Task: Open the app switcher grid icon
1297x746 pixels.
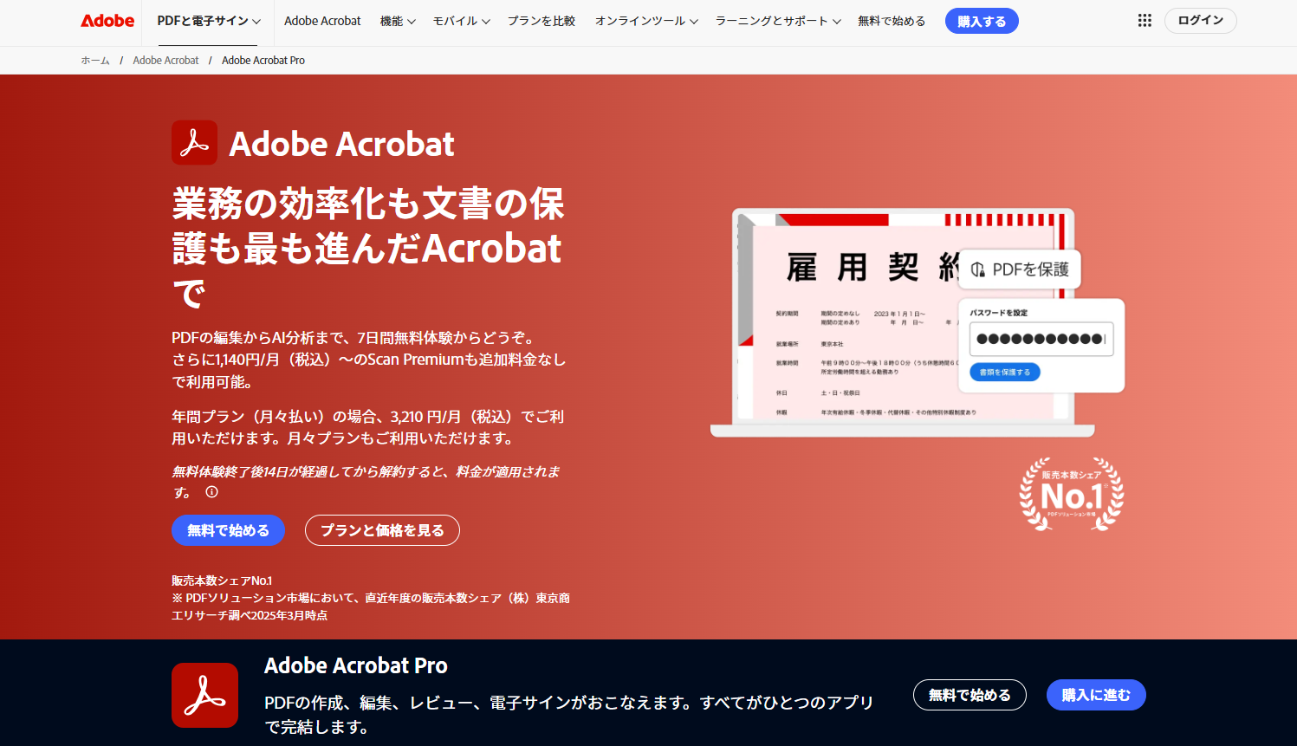Action: click(x=1145, y=21)
